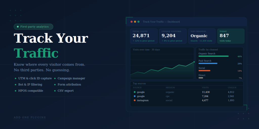Screen dimensions: 259x129
Task: Click the green Traffic headline word
Action: coord(36,53)
